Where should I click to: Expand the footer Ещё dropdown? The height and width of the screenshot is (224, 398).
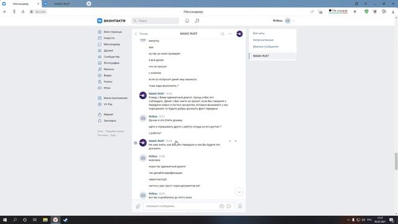tap(114, 136)
